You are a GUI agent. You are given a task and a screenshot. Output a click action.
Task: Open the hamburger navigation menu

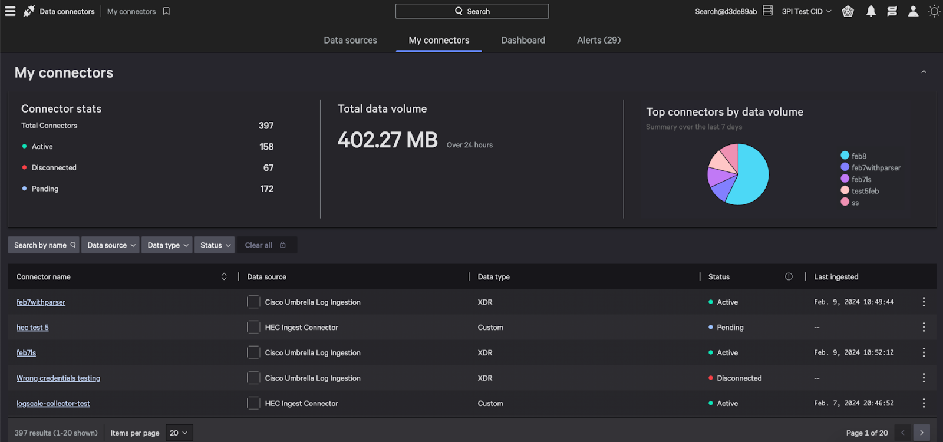point(10,11)
